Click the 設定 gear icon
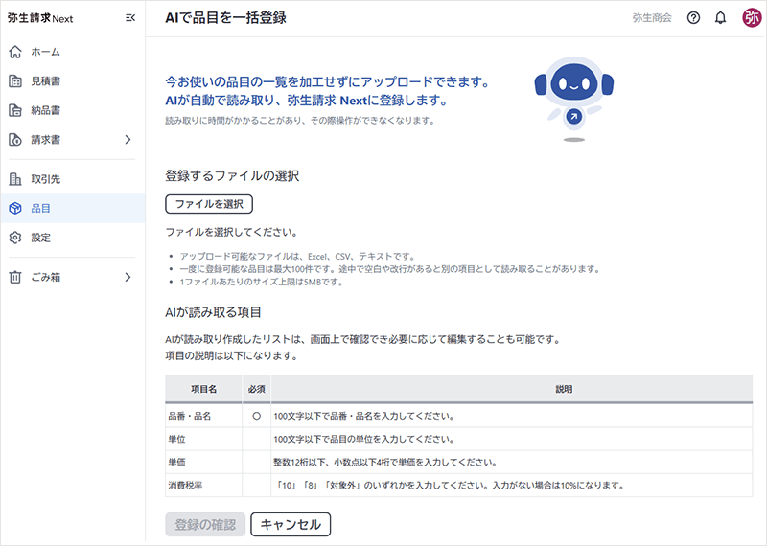 coord(15,238)
